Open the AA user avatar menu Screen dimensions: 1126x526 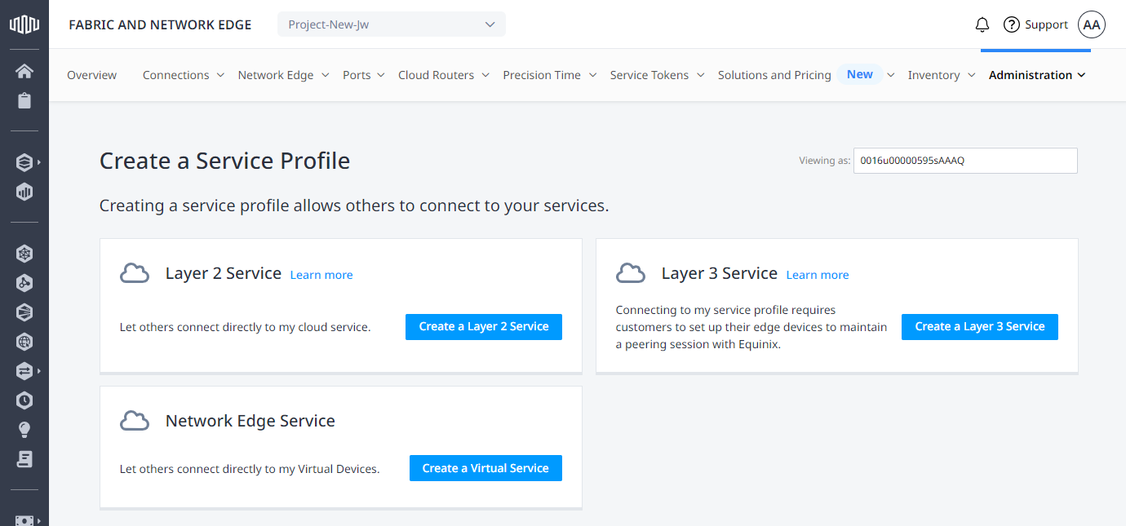[x=1092, y=24]
